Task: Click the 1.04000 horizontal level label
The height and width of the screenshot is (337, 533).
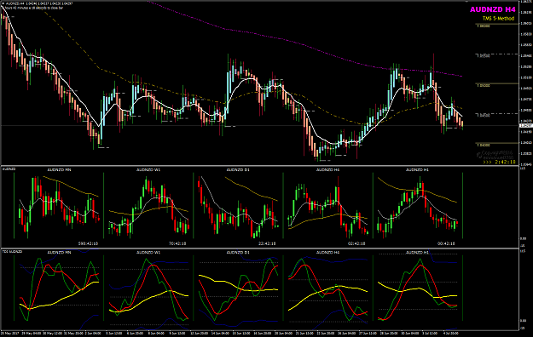Action: click(x=484, y=146)
